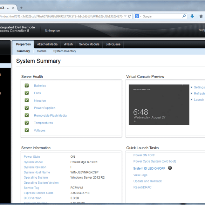Image resolution: width=205 pixels, height=205 pixels.
Task: Launch the Virtual Console
Action: click(x=199, y=100)
